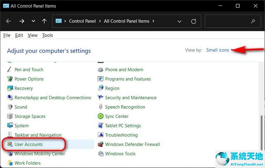This screenshot has width=265, height=168.
Task: Open the Windows Defender Firewall link
Action: pos(132,144)
